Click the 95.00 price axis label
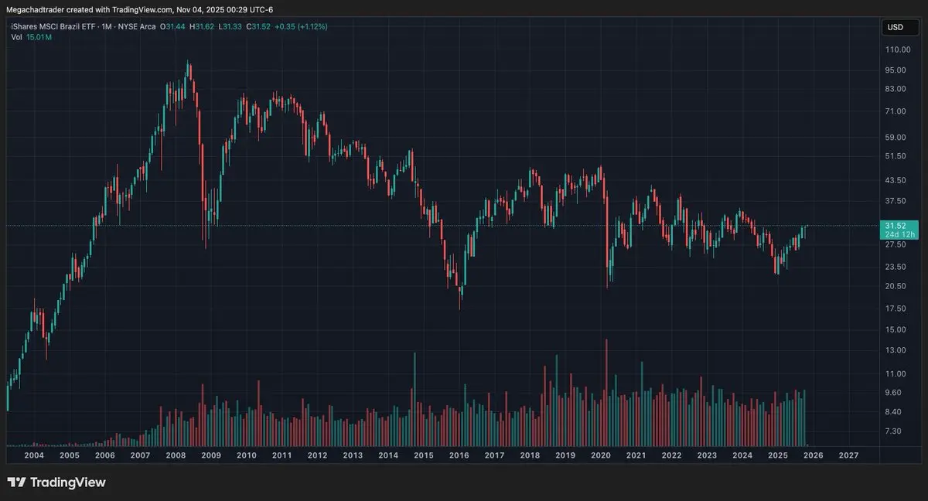The width and height of the screenshot is (928, 501). (x=896, y=70)
